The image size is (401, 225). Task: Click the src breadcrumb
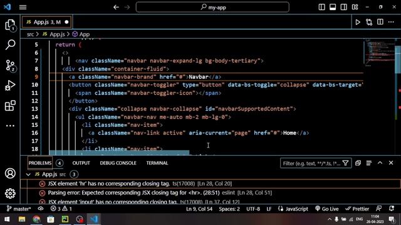[31, 34]
